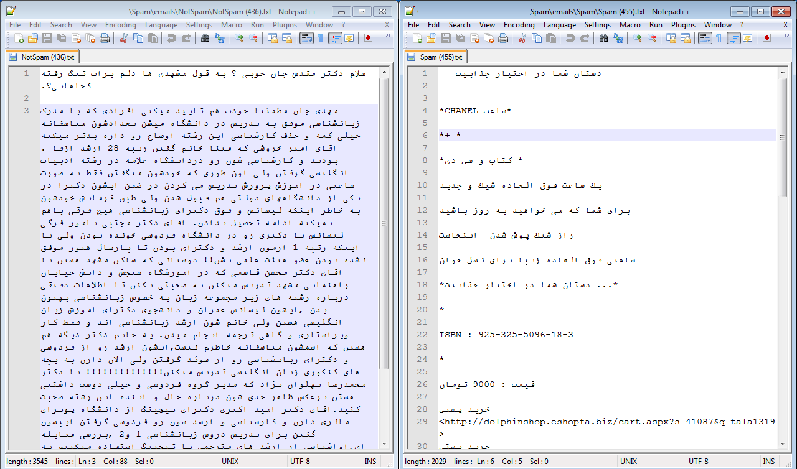Click Zoom in icon in Spam (455) window
Screen dimensions: 797x469
[x=638, y=38]
